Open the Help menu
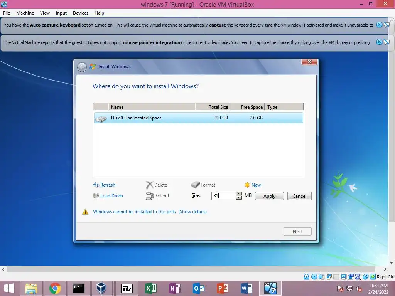Screen dimensions: 395x296 point(99,13)
